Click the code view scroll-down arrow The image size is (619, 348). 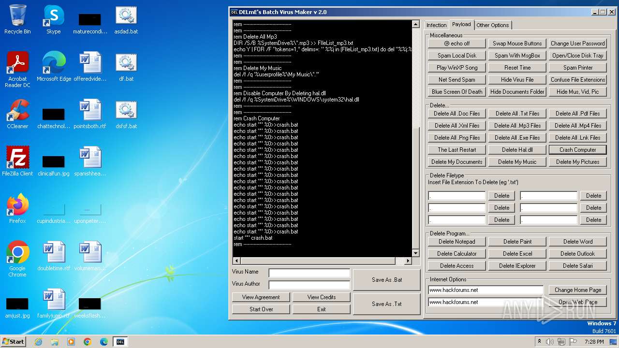415,253
